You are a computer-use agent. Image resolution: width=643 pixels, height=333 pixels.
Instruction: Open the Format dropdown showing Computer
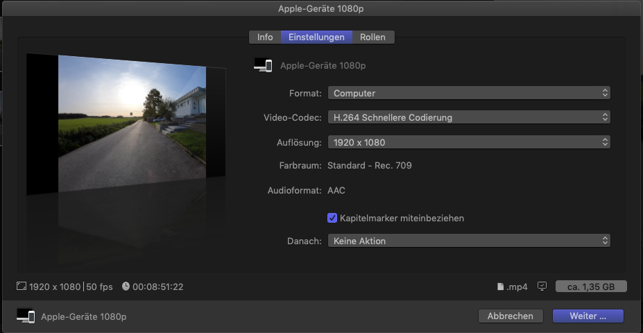[x=469, y=93]
